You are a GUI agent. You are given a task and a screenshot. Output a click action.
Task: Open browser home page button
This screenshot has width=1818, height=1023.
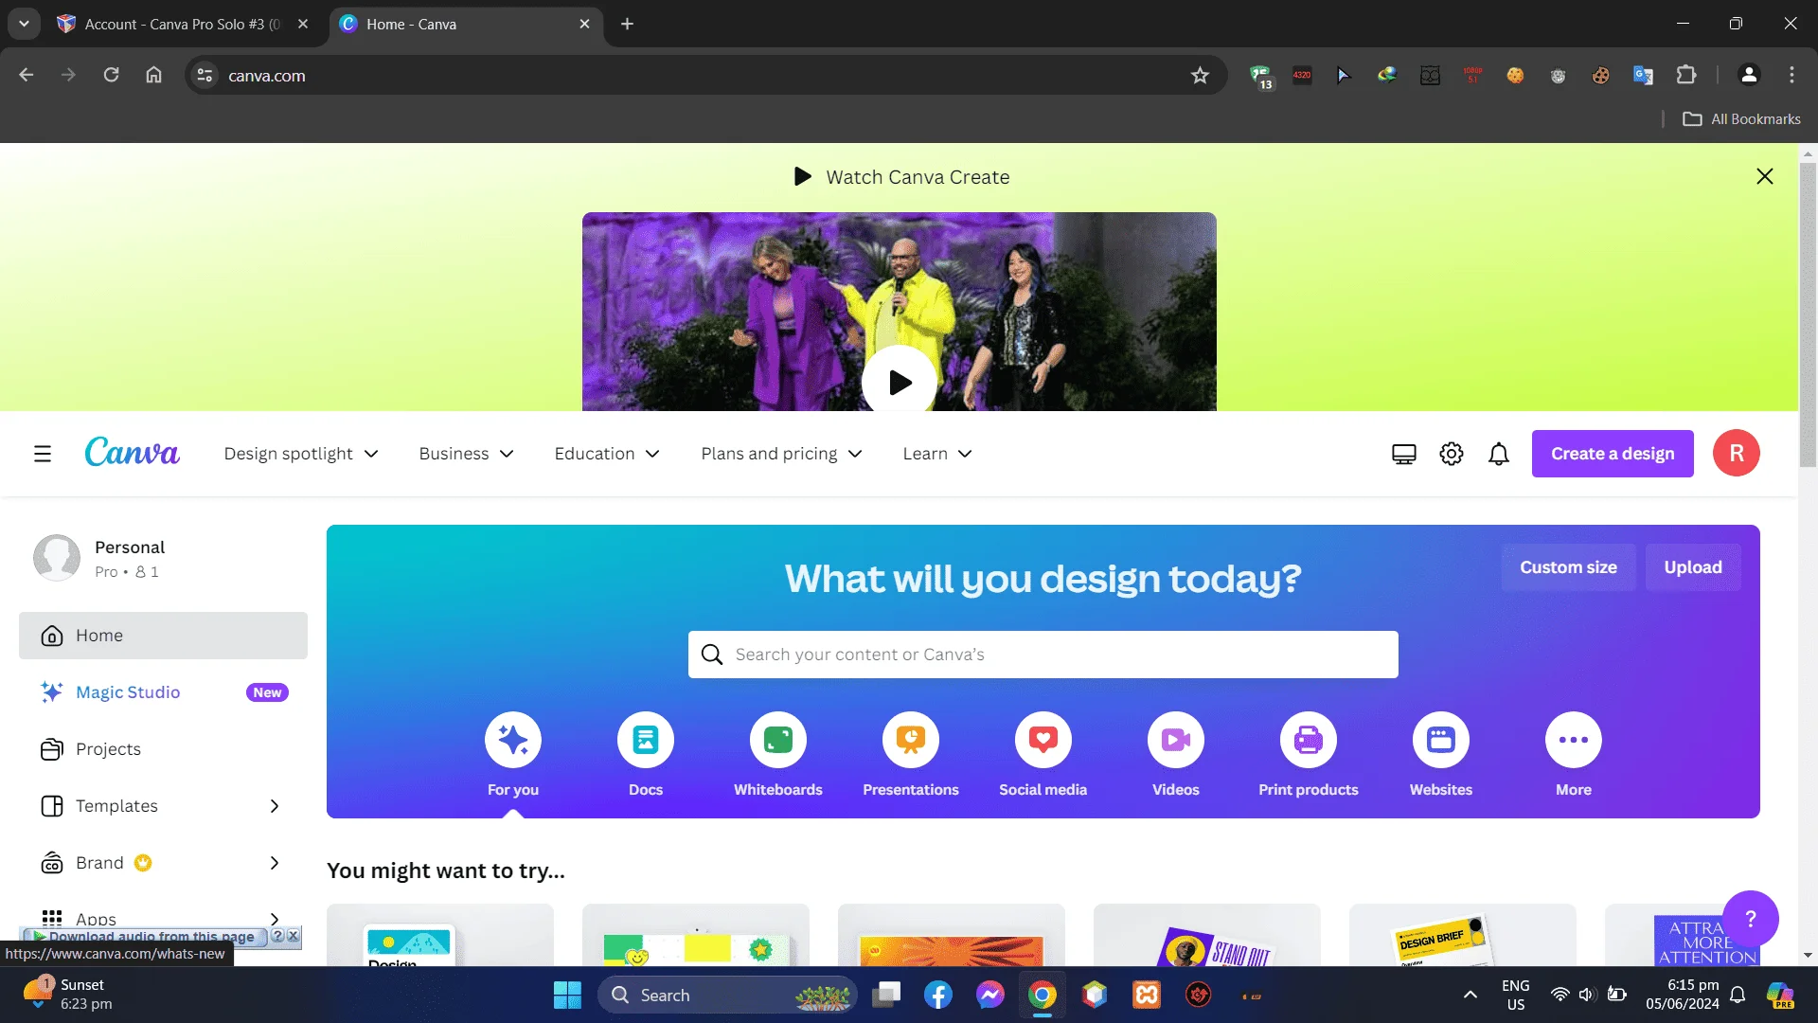tap(153, 75)
